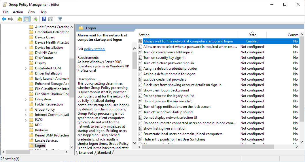This screenshot has height=162, width=305.
Task: Select 'Turn off Windows Startup sound' setting
Action: [x=168, y=112]
